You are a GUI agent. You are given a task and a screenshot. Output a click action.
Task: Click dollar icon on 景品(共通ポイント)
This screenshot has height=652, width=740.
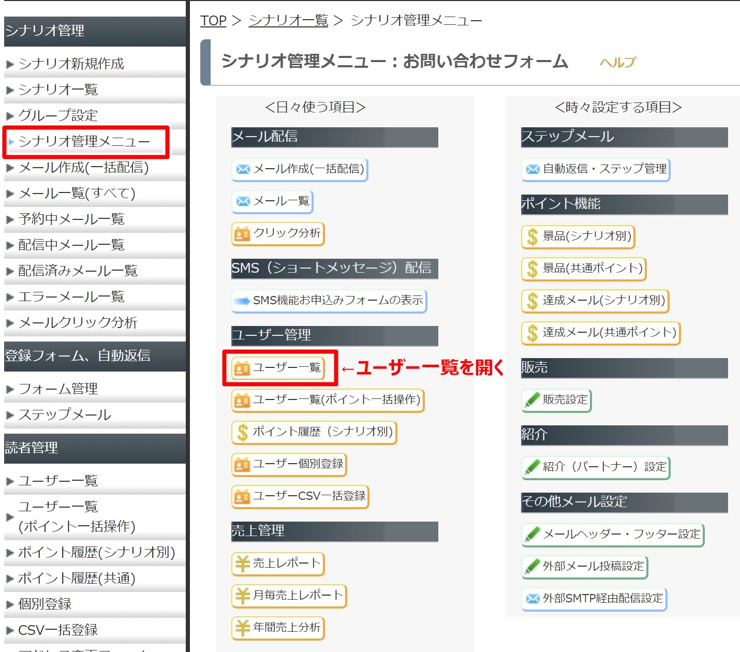(532, 269)
